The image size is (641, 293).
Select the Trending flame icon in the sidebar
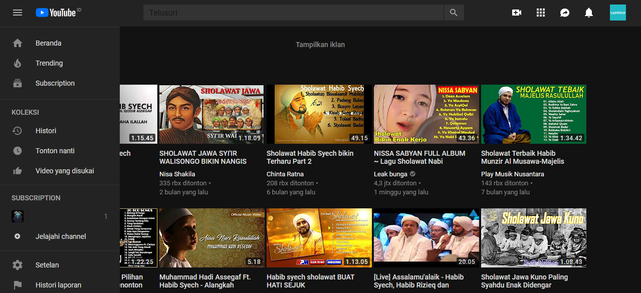coord(18,63)
